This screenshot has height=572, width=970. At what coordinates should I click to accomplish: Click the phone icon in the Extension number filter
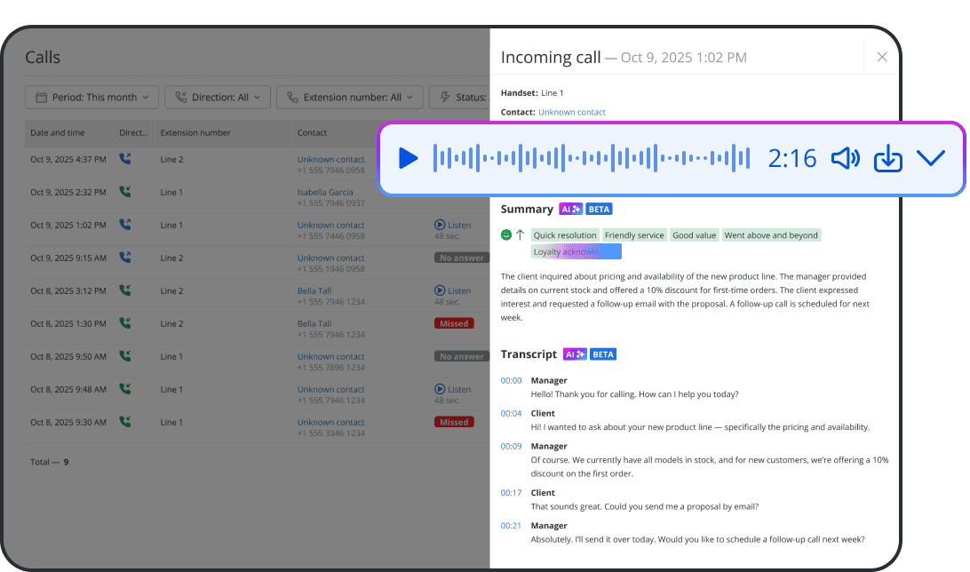pos(293,97)
